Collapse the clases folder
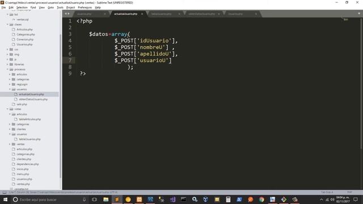 click(x=7, y=24)
